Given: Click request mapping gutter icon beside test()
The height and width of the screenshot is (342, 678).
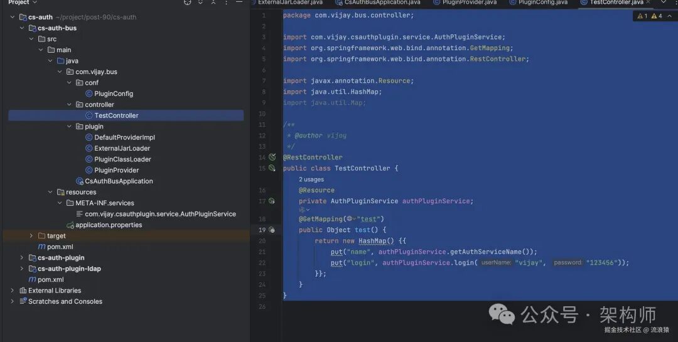Looking at the screenshot, I should pos(272,230).
